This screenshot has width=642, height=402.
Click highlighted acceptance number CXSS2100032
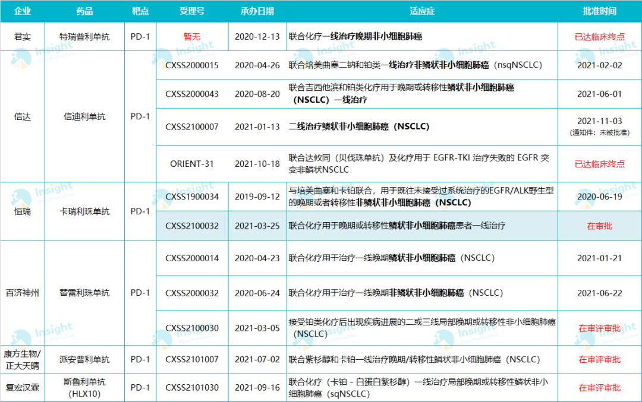192,226
